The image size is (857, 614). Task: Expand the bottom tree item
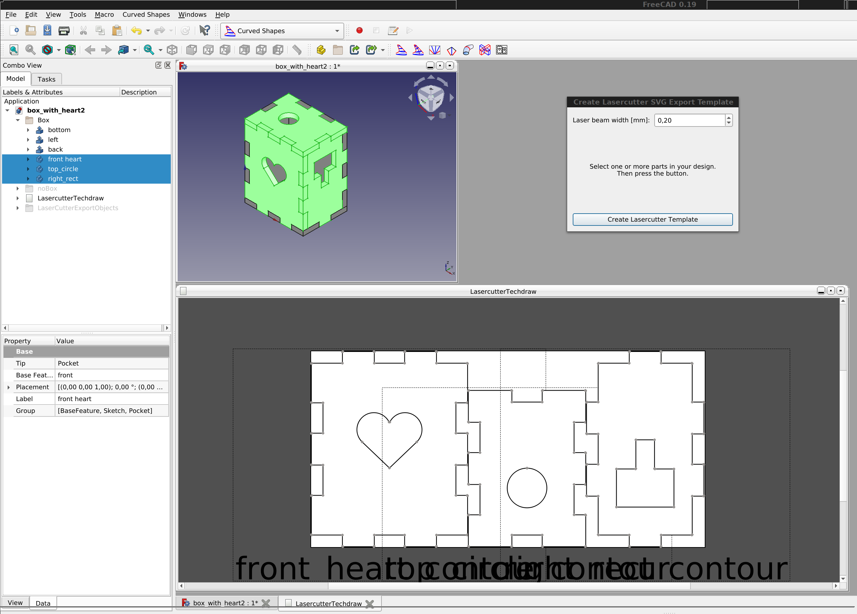28,130
